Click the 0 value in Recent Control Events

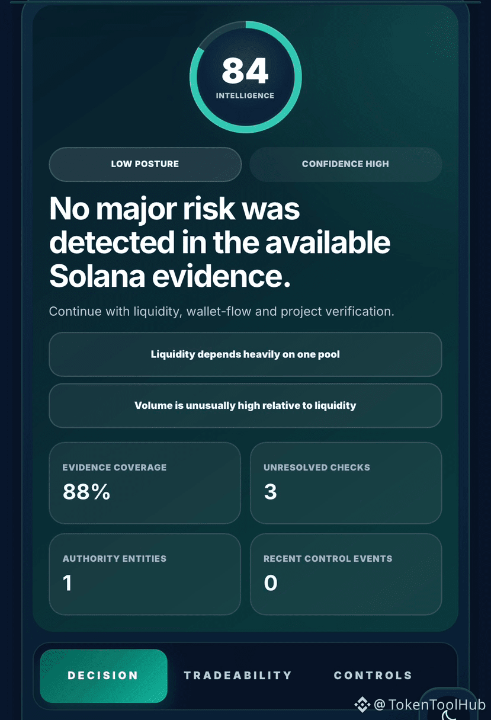pos(271,583)
